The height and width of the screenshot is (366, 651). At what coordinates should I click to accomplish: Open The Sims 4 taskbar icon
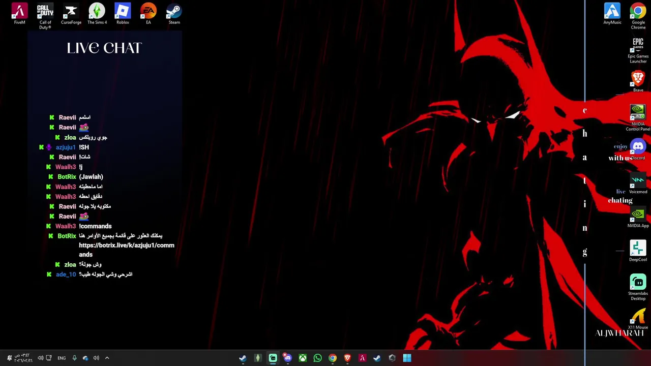coord(257,358)
